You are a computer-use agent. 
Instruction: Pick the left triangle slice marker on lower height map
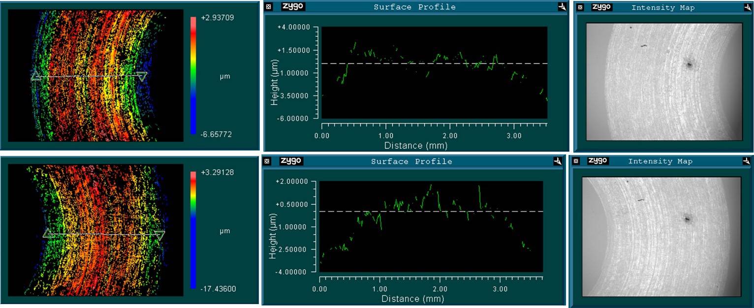48,233
